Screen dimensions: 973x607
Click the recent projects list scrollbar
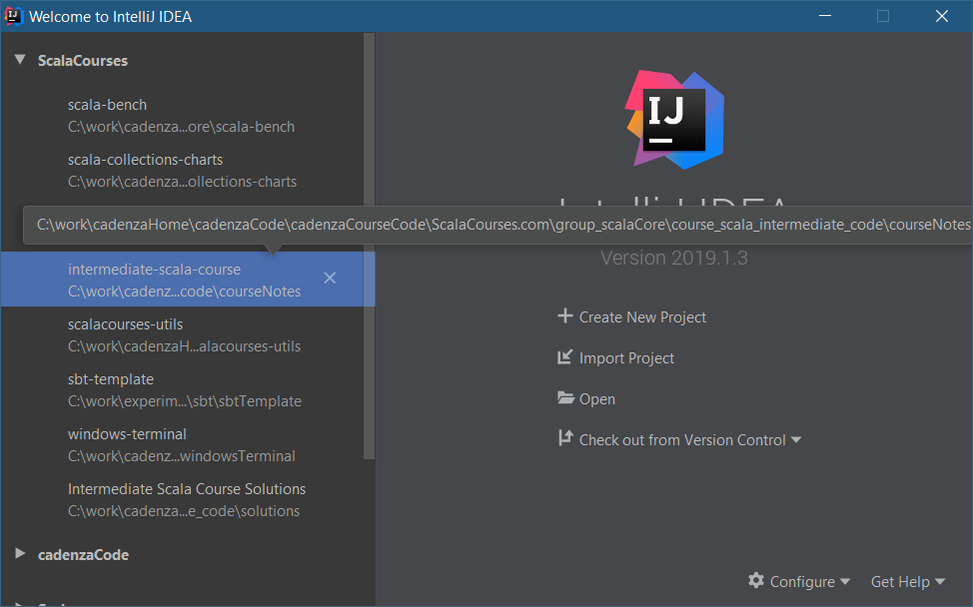(369, 247)
